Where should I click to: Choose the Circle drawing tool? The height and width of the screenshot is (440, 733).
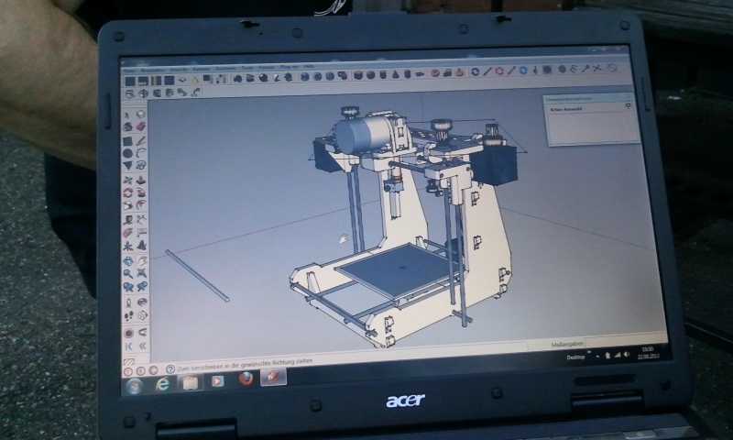coord(127,154)
